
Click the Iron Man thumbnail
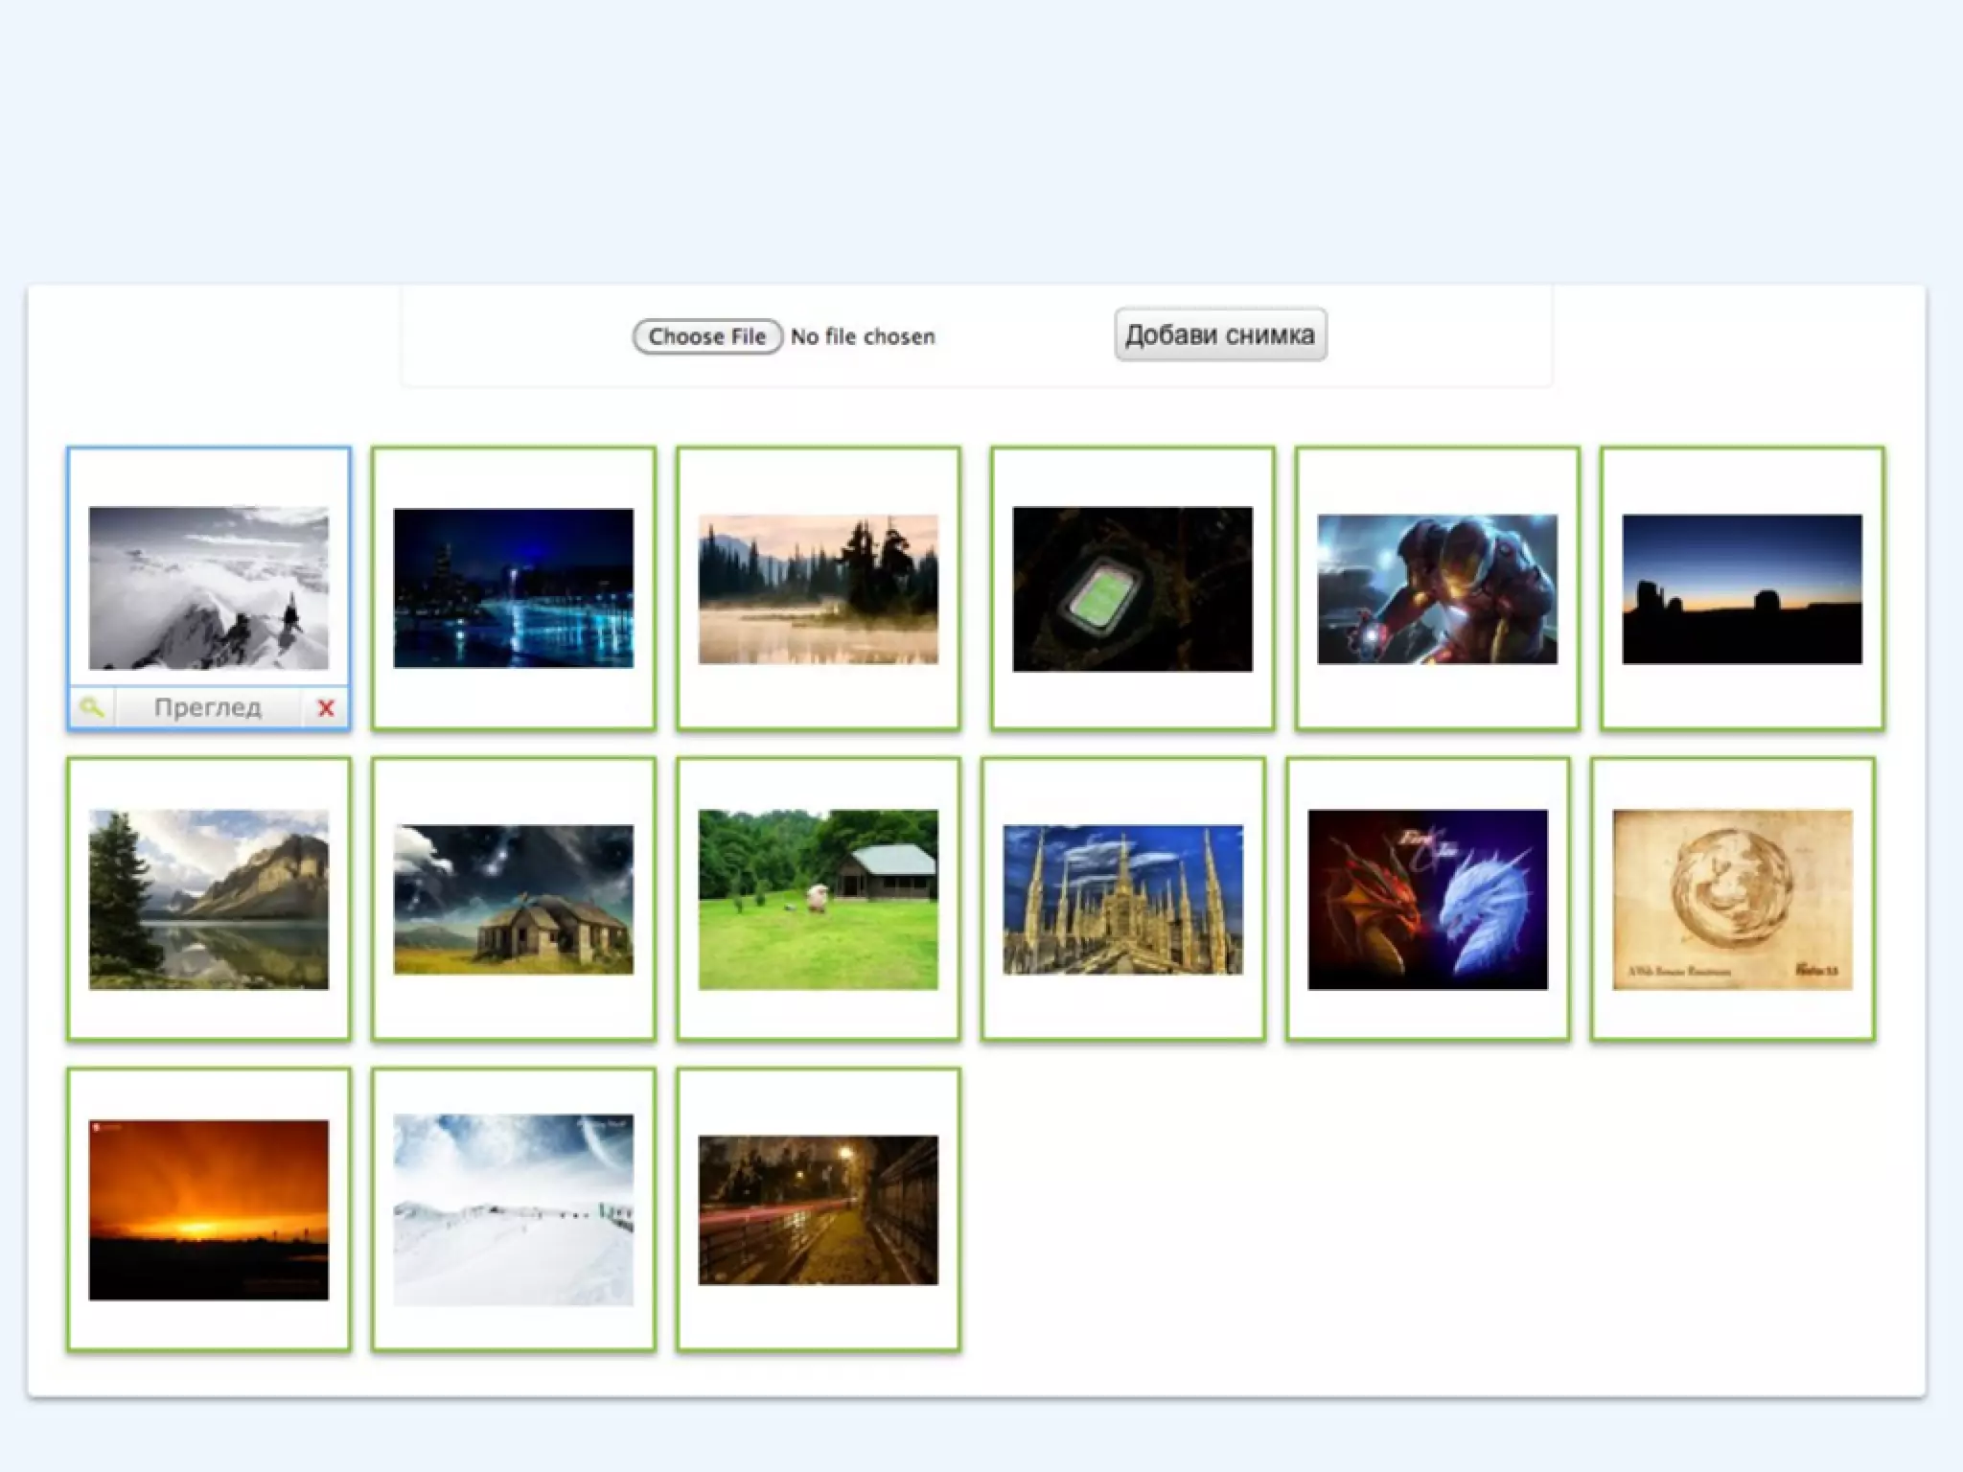click(x=1437, y=588)
